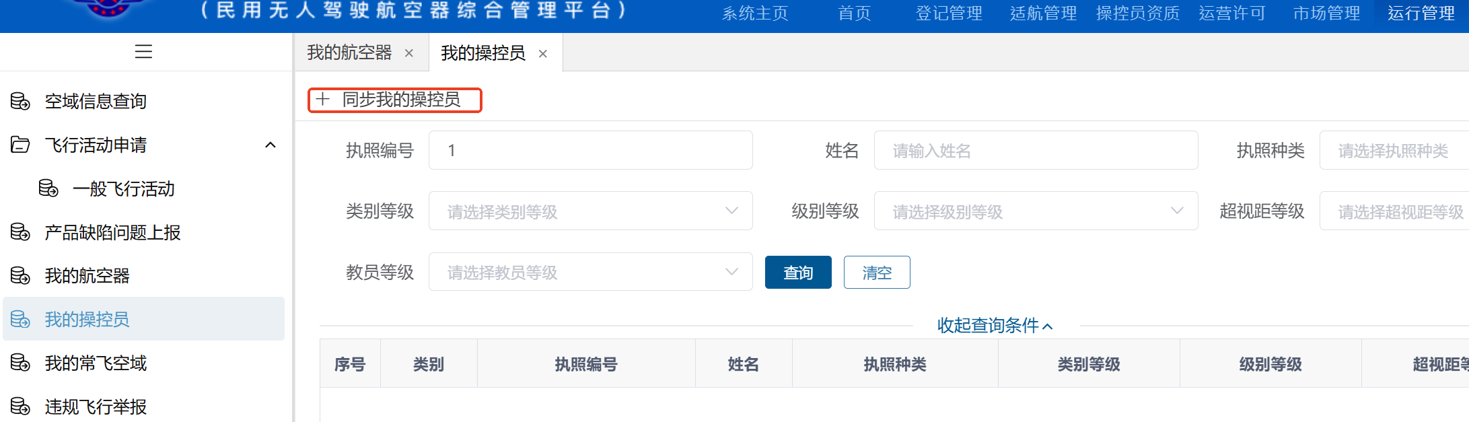This screenshot has width=1469, height=422.
Task: Switch to the 我的航空器 tab
Action: (349, 52)
